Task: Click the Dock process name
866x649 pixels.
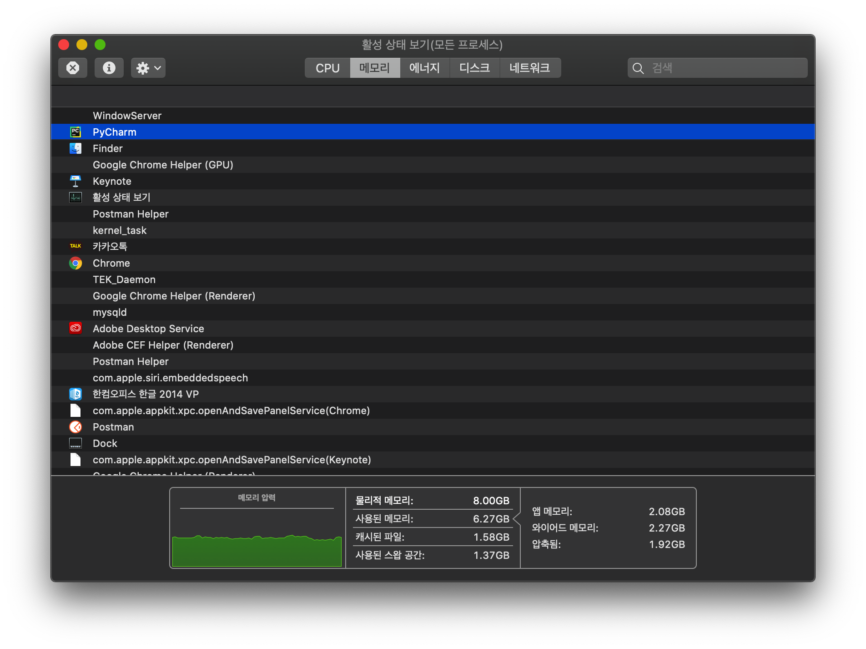Action: point(105,443)
